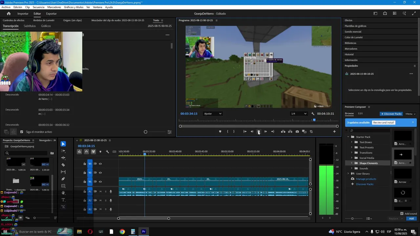
Task: Select the Type tool
Action: (63, 200)
